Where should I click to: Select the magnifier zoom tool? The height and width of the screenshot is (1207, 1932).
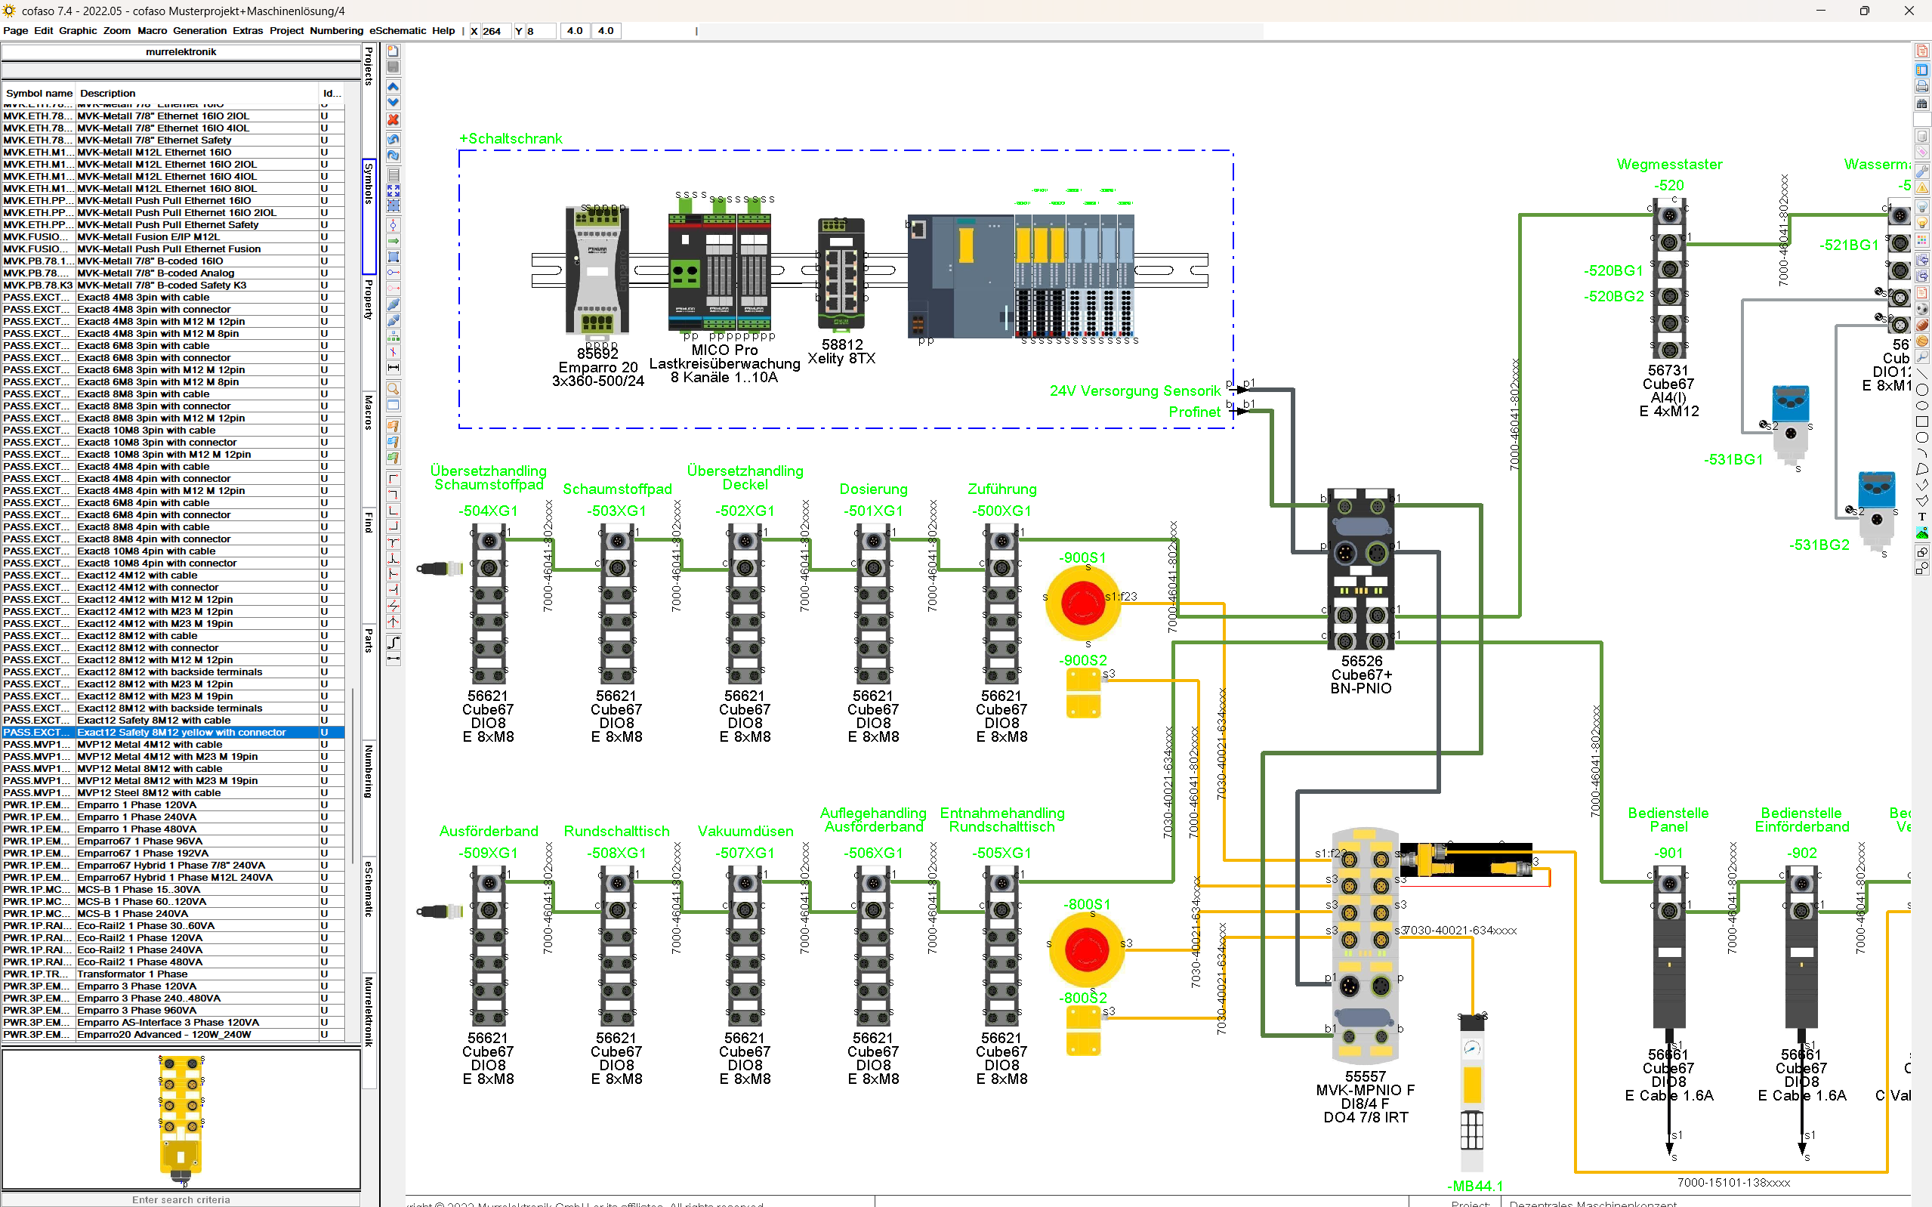393,389
